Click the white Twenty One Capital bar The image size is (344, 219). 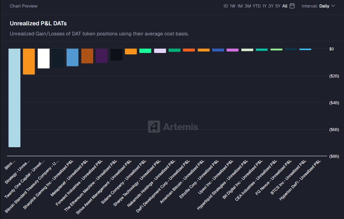[x=44, y=58]
